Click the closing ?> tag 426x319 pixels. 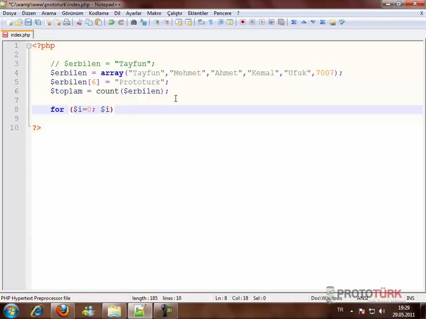pos(37,128)
